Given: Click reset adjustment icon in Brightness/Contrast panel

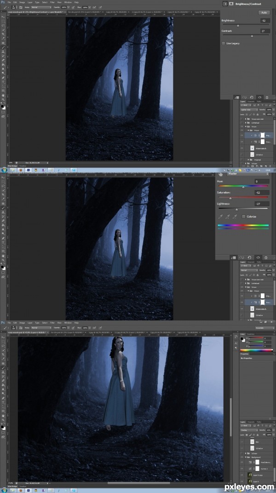Looking at the screenshot, I should (x=252, y=97).
